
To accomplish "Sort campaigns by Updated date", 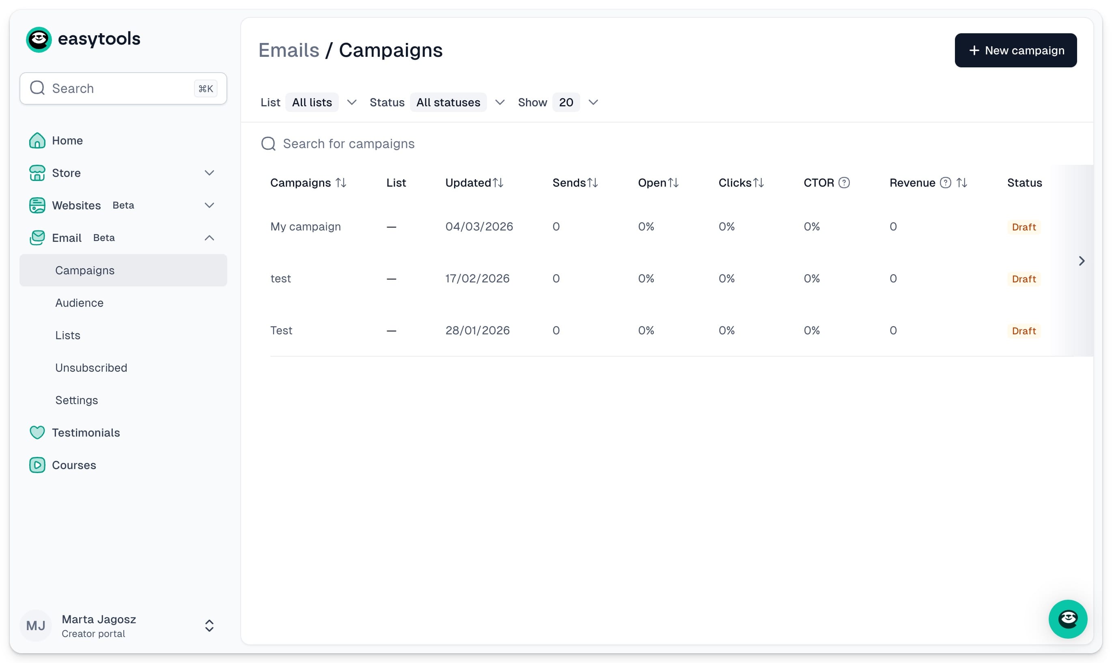I will (498, 183).
